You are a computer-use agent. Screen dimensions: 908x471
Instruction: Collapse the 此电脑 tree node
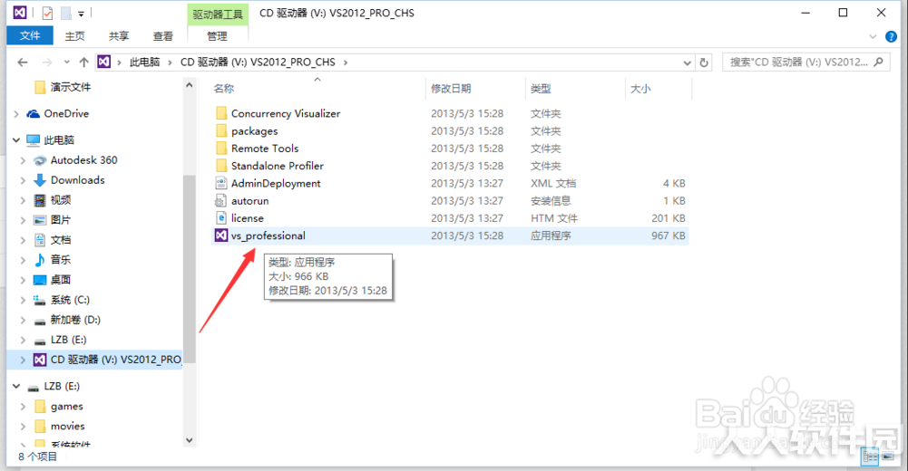pos(16,139)
